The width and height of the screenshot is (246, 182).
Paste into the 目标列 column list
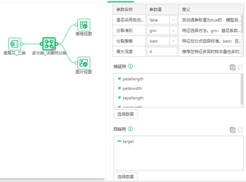pos(240,130)
